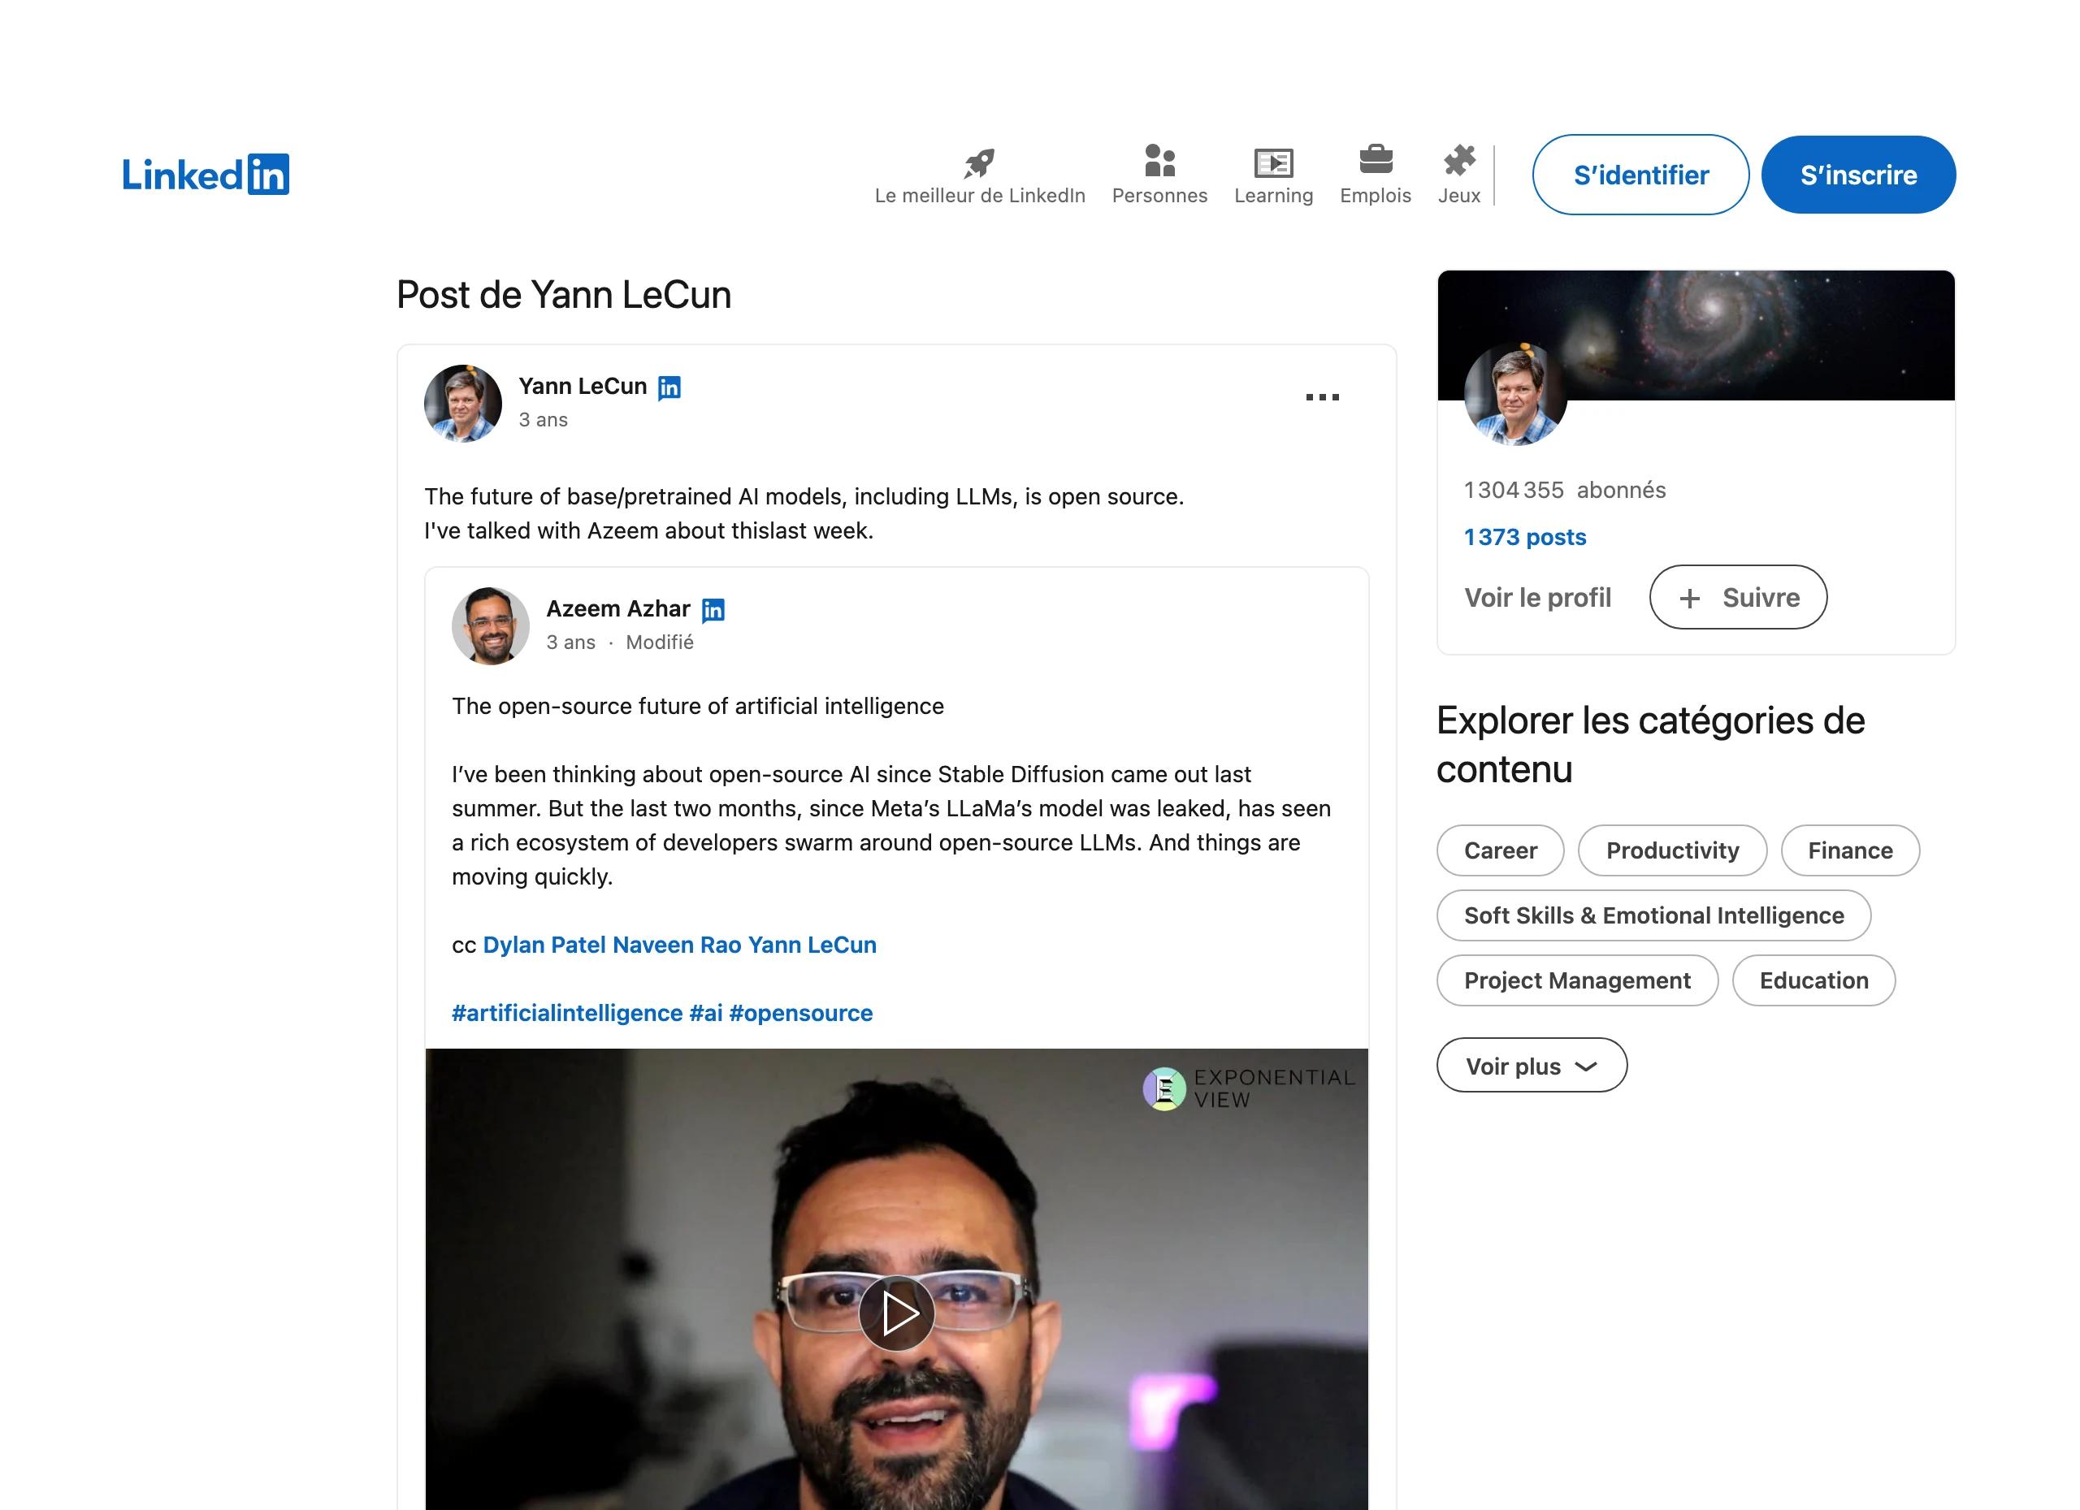Open the Dylan Patel mention
The width and height of the screenshot is (2080, 1510).
[544, 945]
